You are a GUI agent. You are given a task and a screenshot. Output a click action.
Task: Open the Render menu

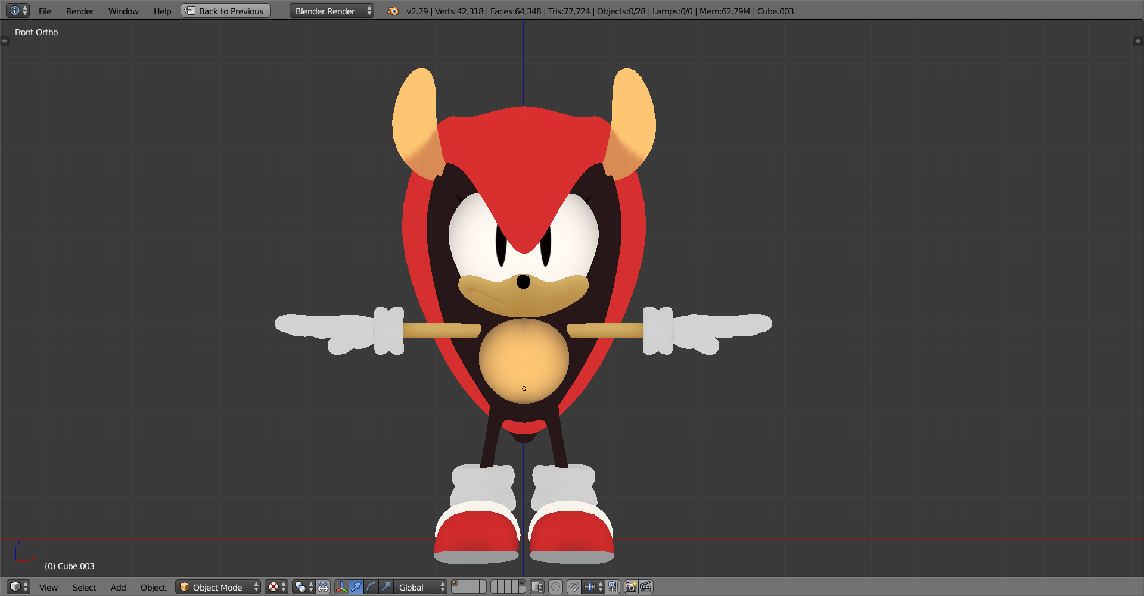pyautogui.click(x=80, y=11)
